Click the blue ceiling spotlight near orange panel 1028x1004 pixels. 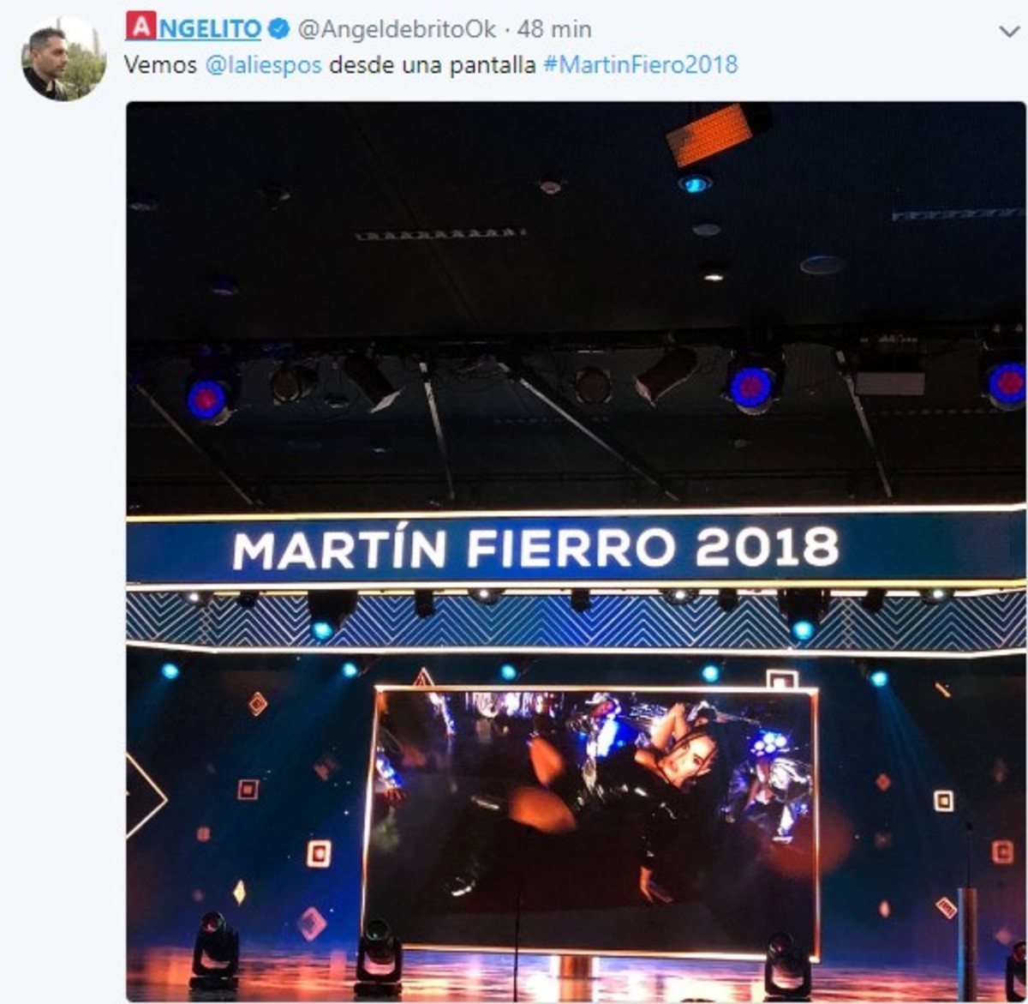pyautogui.click(x=694, y=183)
